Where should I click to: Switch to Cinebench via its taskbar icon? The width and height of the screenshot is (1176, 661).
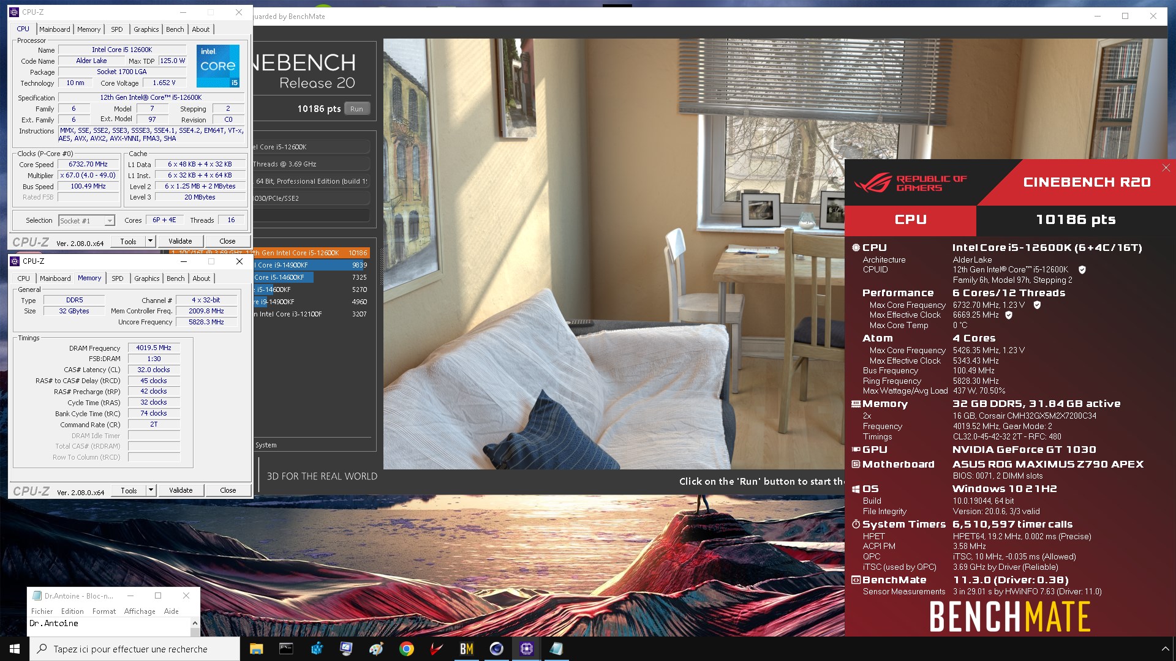pos(496,649)
